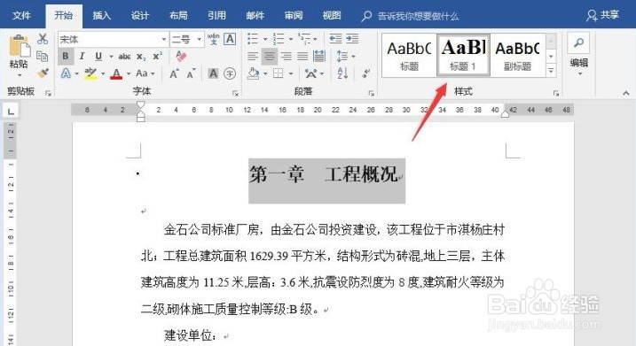
Task: Click the Cut scissors icon
Action: click(x=43, y=39)
